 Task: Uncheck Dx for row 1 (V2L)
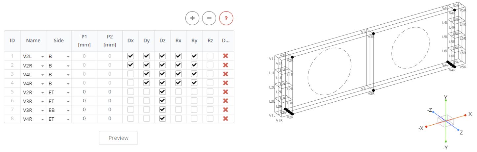tap(131, 56)
